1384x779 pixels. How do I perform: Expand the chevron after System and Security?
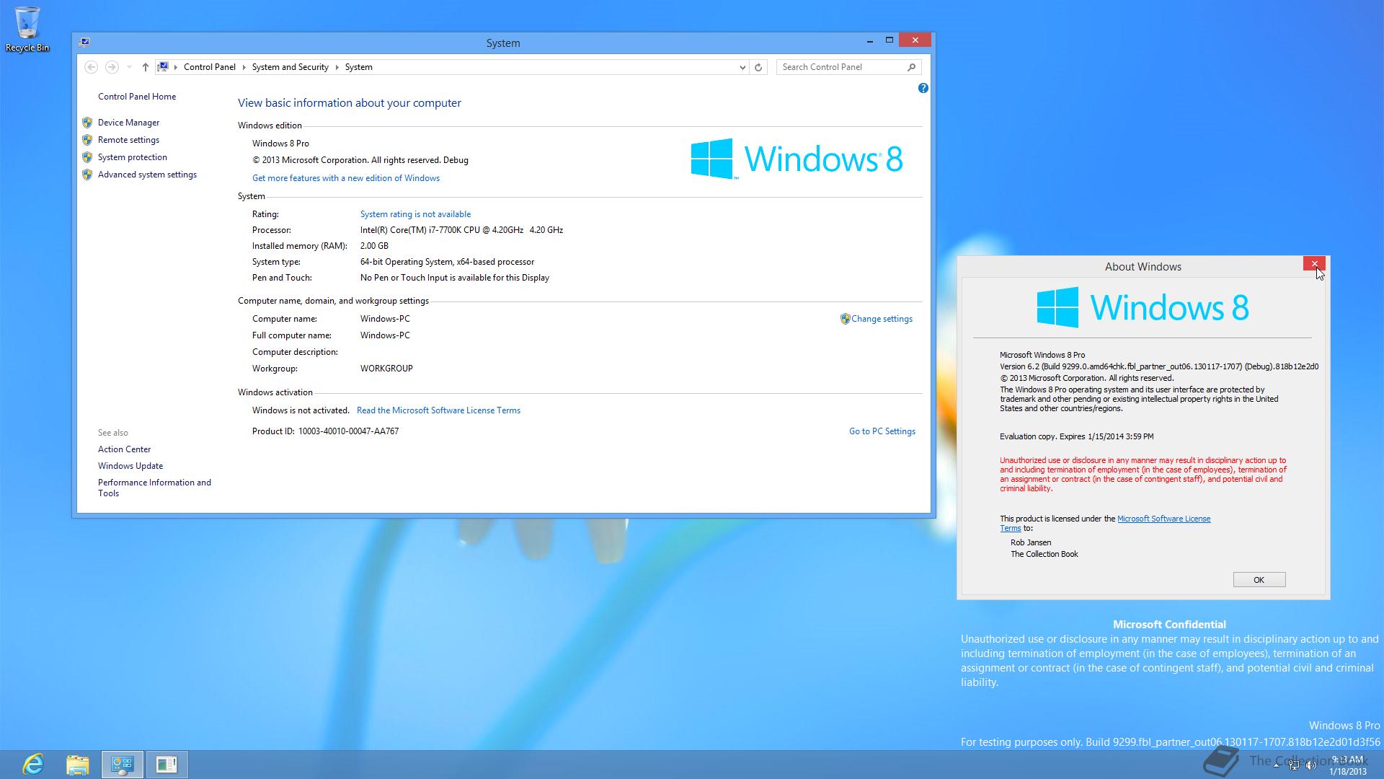tap(337, 67)
